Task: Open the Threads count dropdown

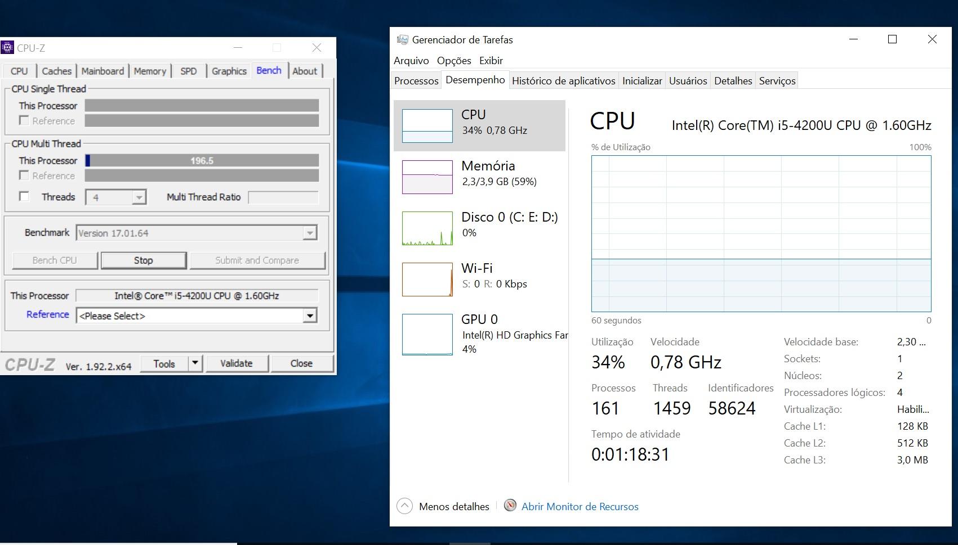Action: (x=139, y=197)
